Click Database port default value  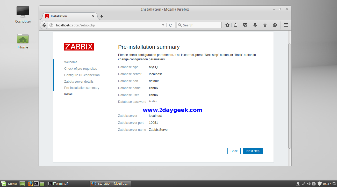[154, 81]
